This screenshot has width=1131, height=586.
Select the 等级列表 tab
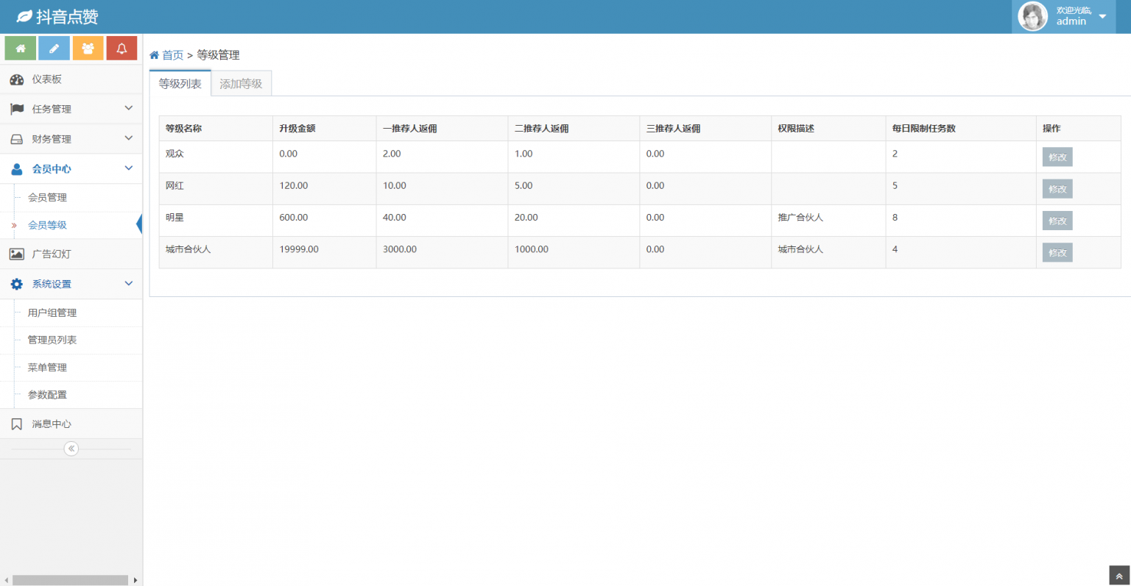point(180,84)
